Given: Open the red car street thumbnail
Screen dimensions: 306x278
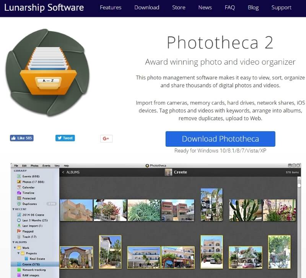Looking at the screenshot, I should coord(246,257).
